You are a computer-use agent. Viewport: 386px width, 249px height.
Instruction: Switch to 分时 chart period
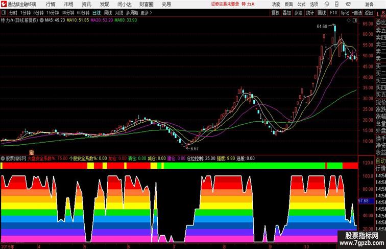coord(13,13)
